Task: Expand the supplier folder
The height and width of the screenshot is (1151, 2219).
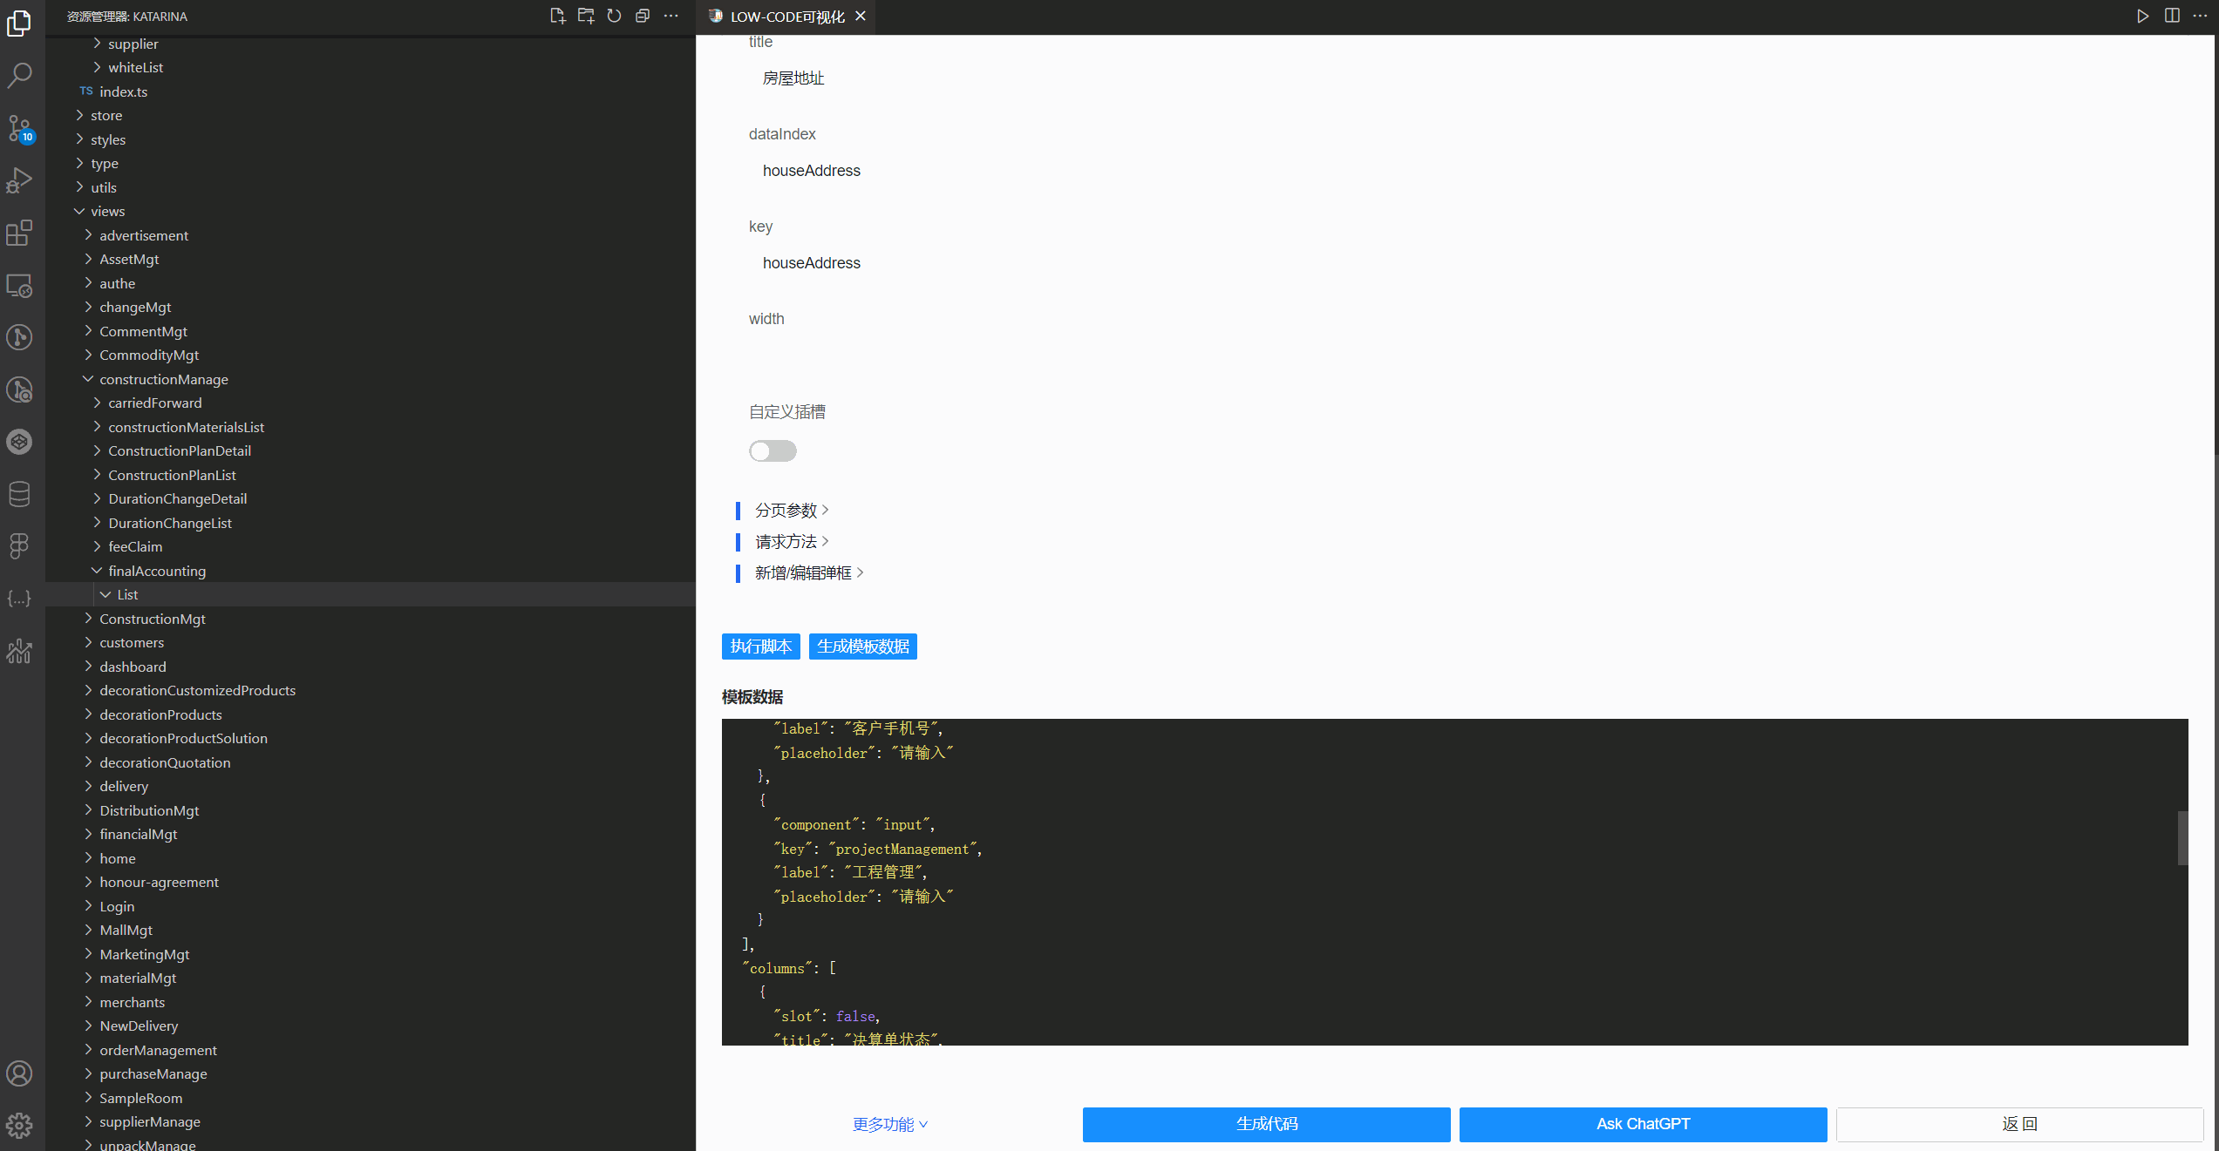Action: point(133,44)
